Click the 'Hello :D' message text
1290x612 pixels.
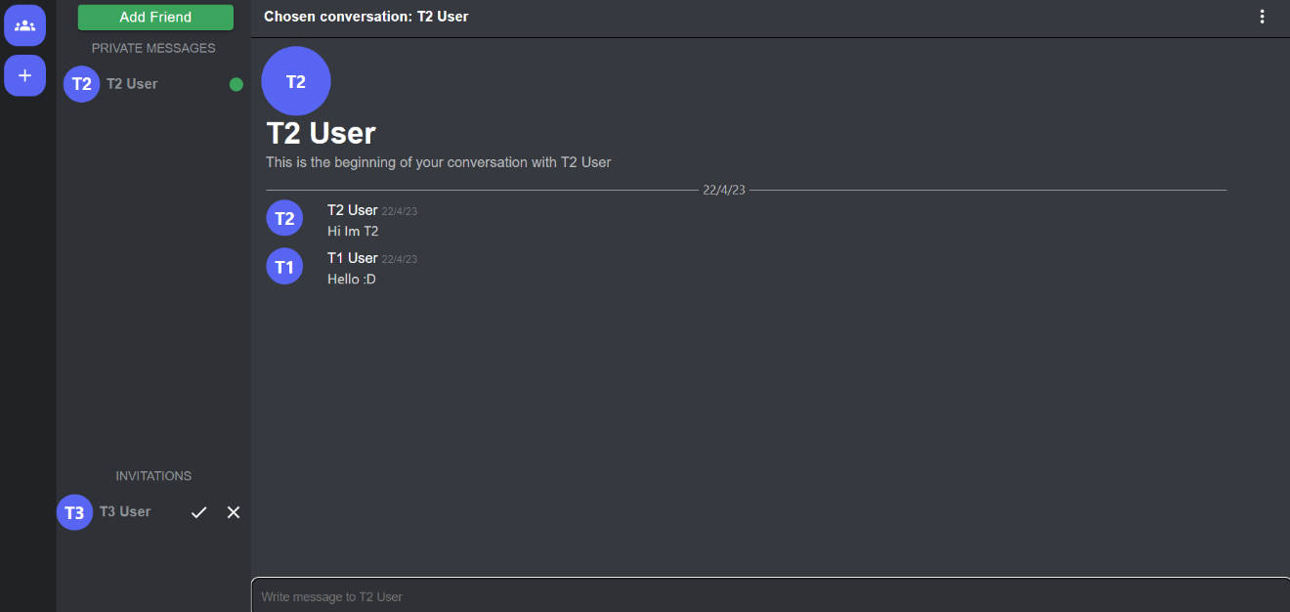[x=352, y=280]
